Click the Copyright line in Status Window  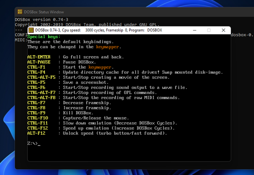click(x=87, y=25)
